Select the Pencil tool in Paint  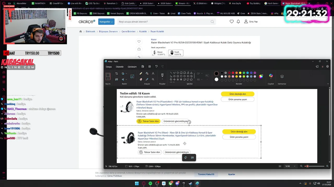[x=141, y=74]
